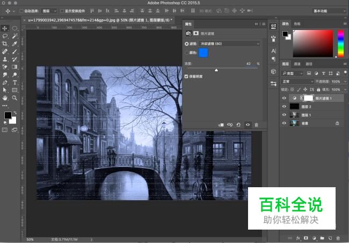Toggle Quick Mask mode icon
The height and width of the screenshot is (243, 349).
tap(5, 130)
